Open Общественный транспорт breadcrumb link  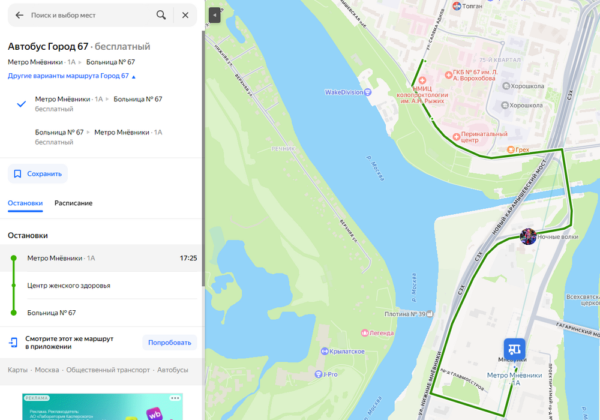[x=108, y=370]
